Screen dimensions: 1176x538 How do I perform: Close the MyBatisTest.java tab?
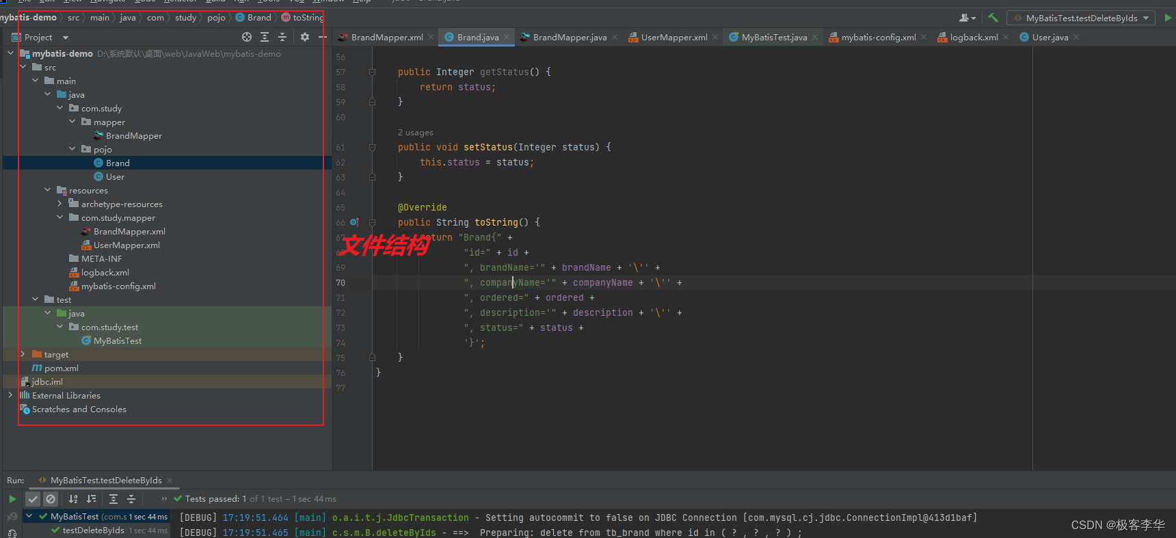815,37
